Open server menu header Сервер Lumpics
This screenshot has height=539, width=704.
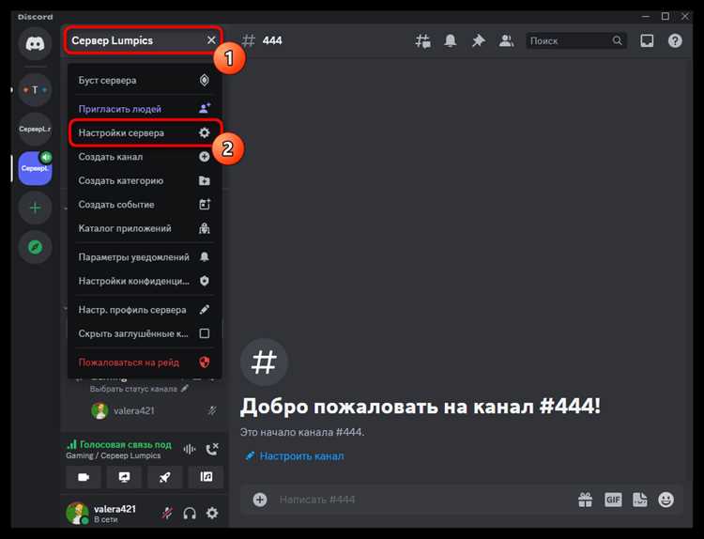tap(144, 40)
